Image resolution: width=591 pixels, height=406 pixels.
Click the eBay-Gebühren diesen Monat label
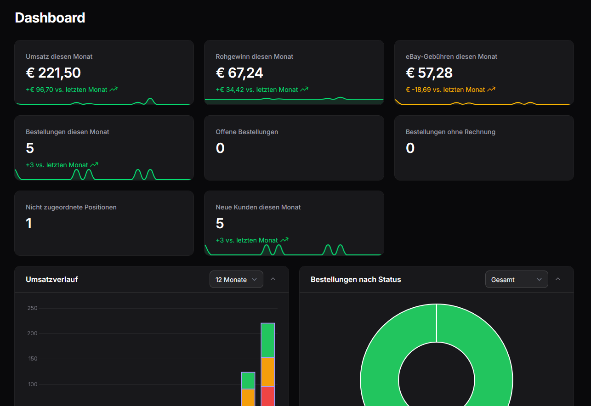(452, 56)
